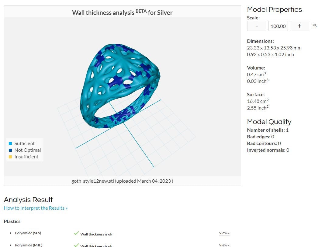This screenshot has height=247, width=318.
Task: Click the Model Quality heading
Action: coord(269,122)
